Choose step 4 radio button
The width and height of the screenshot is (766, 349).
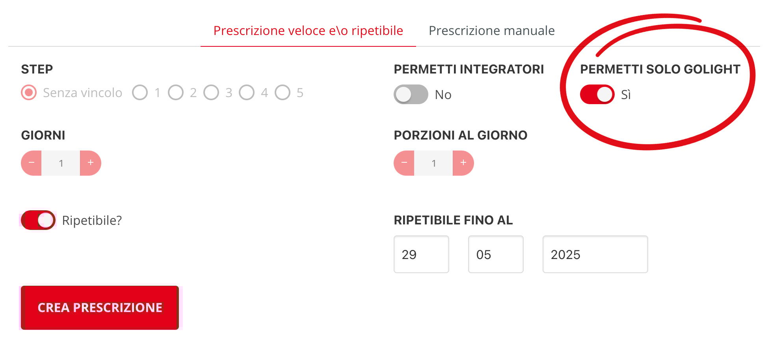(247, 93)
